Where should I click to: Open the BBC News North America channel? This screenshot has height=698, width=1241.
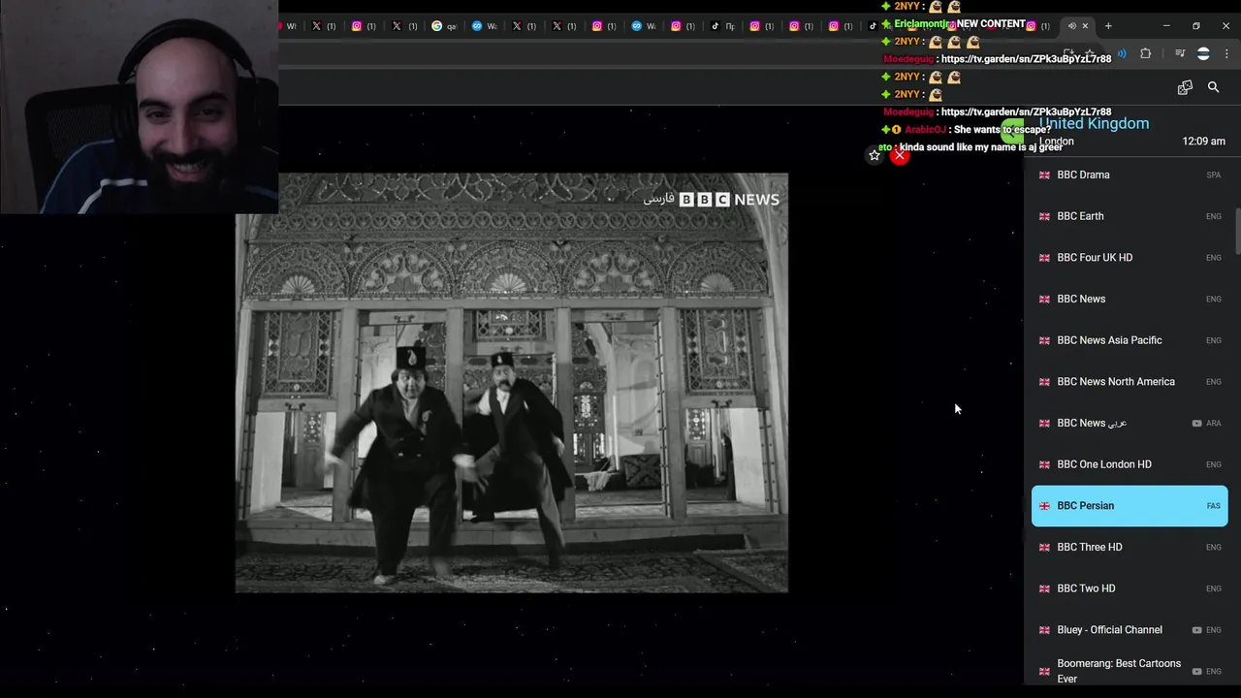[1130, 382]
